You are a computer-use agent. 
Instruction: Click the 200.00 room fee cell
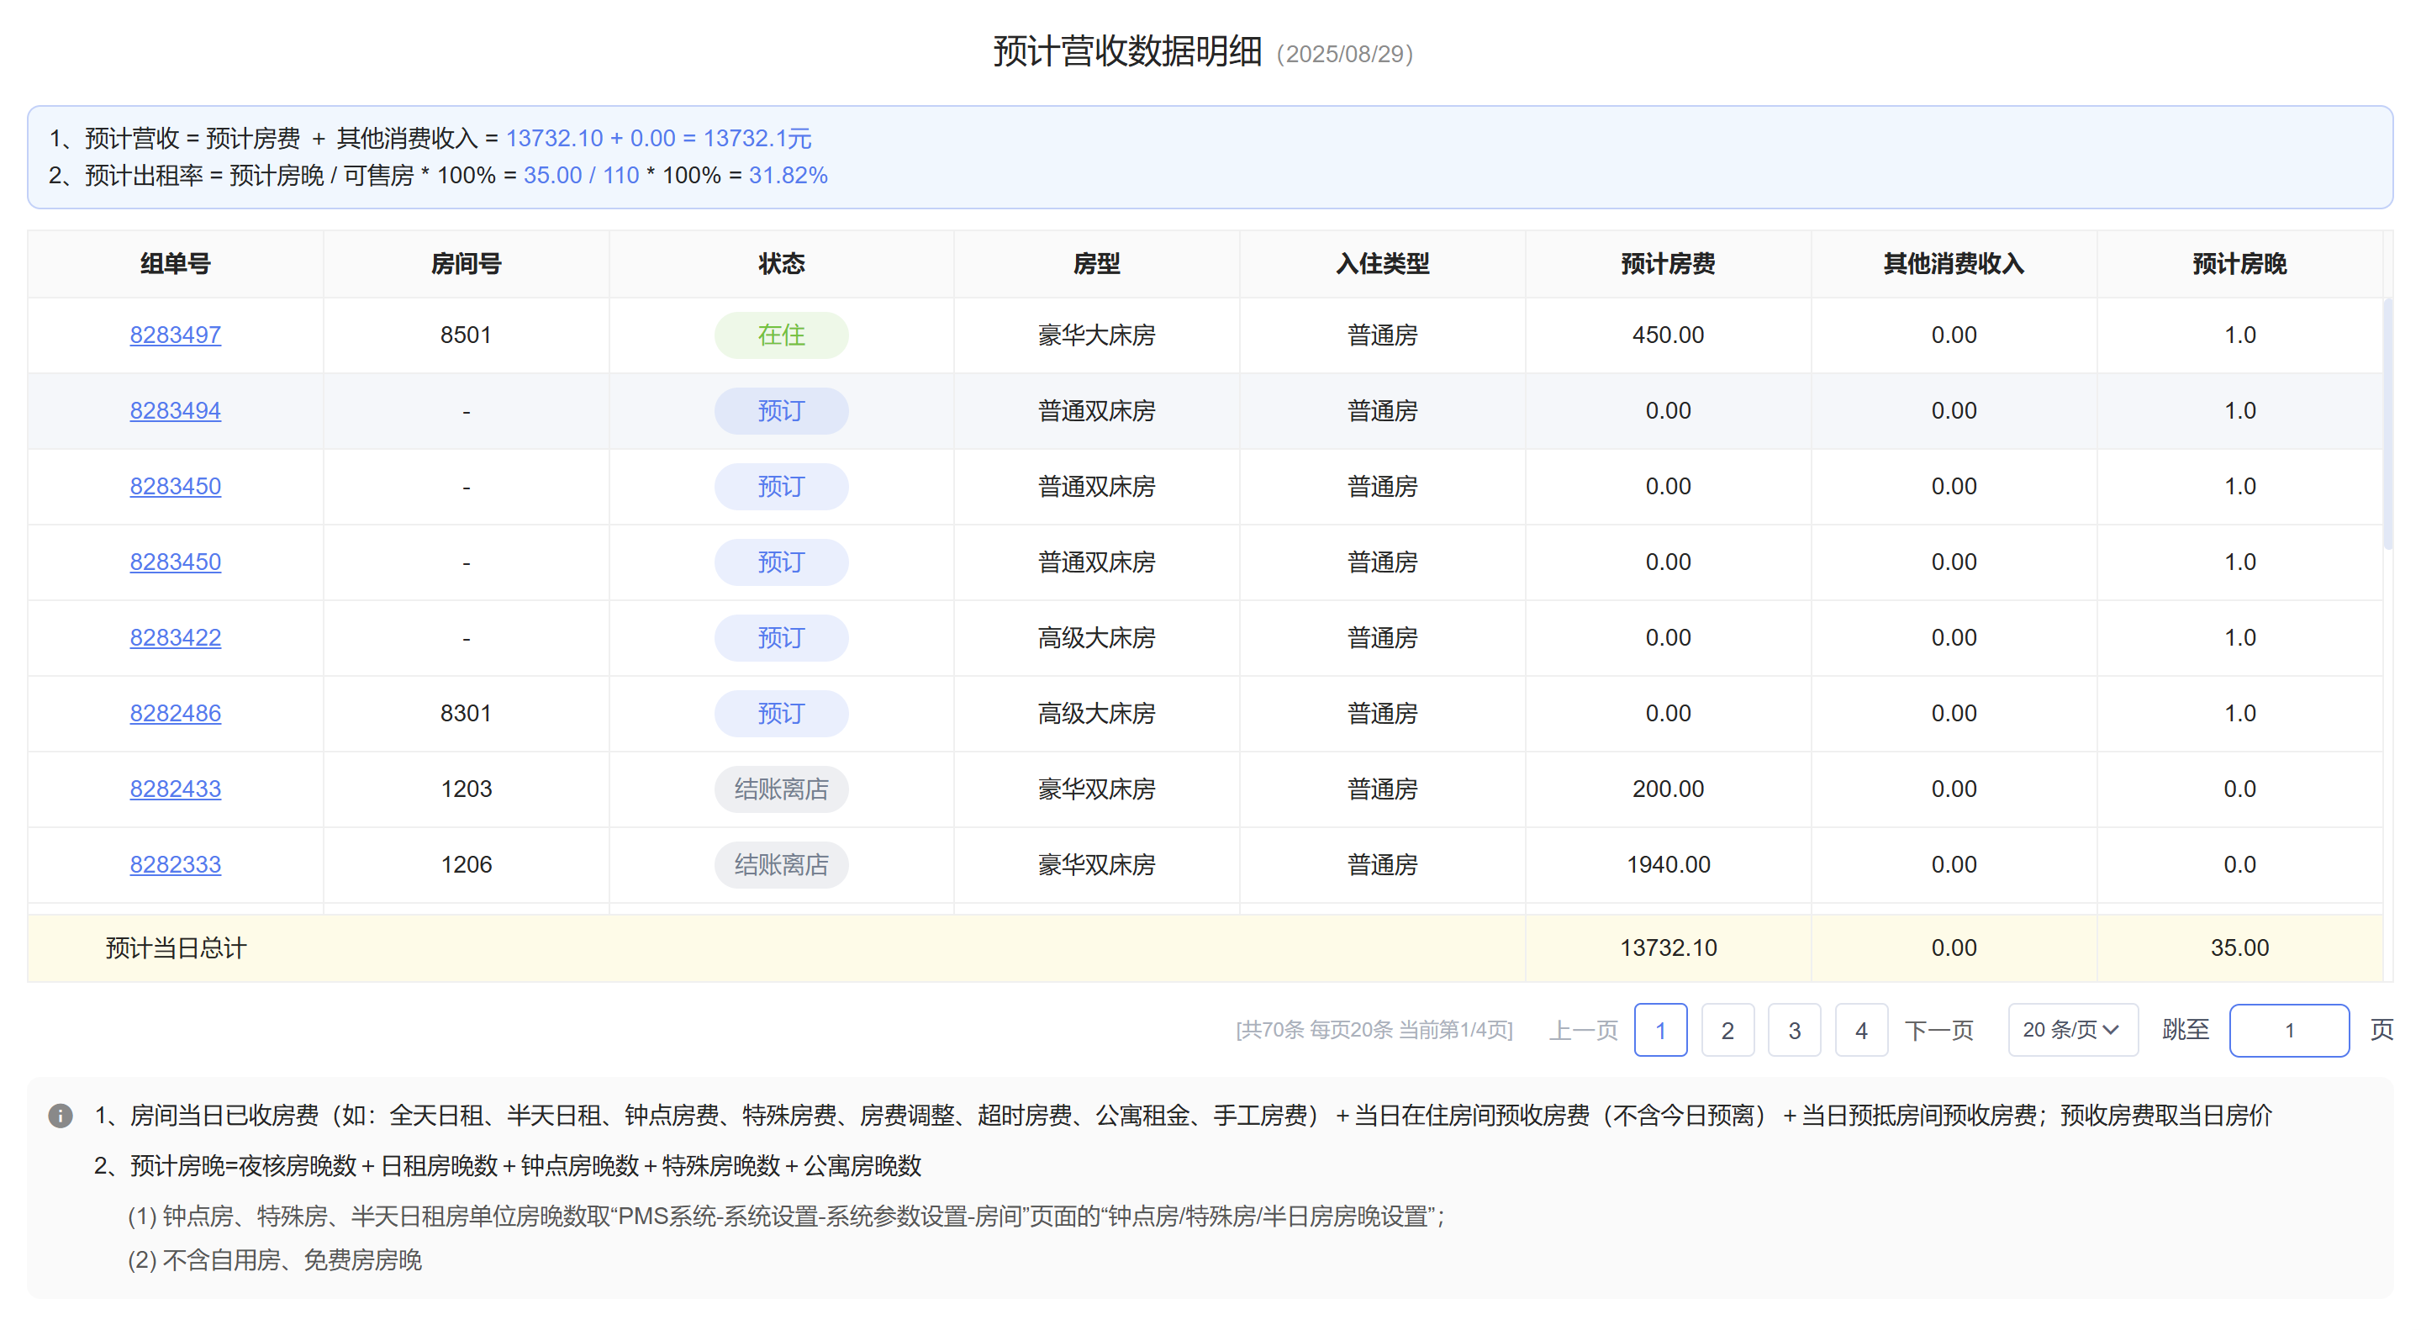pyautogui.click(x=1668, y=789)
